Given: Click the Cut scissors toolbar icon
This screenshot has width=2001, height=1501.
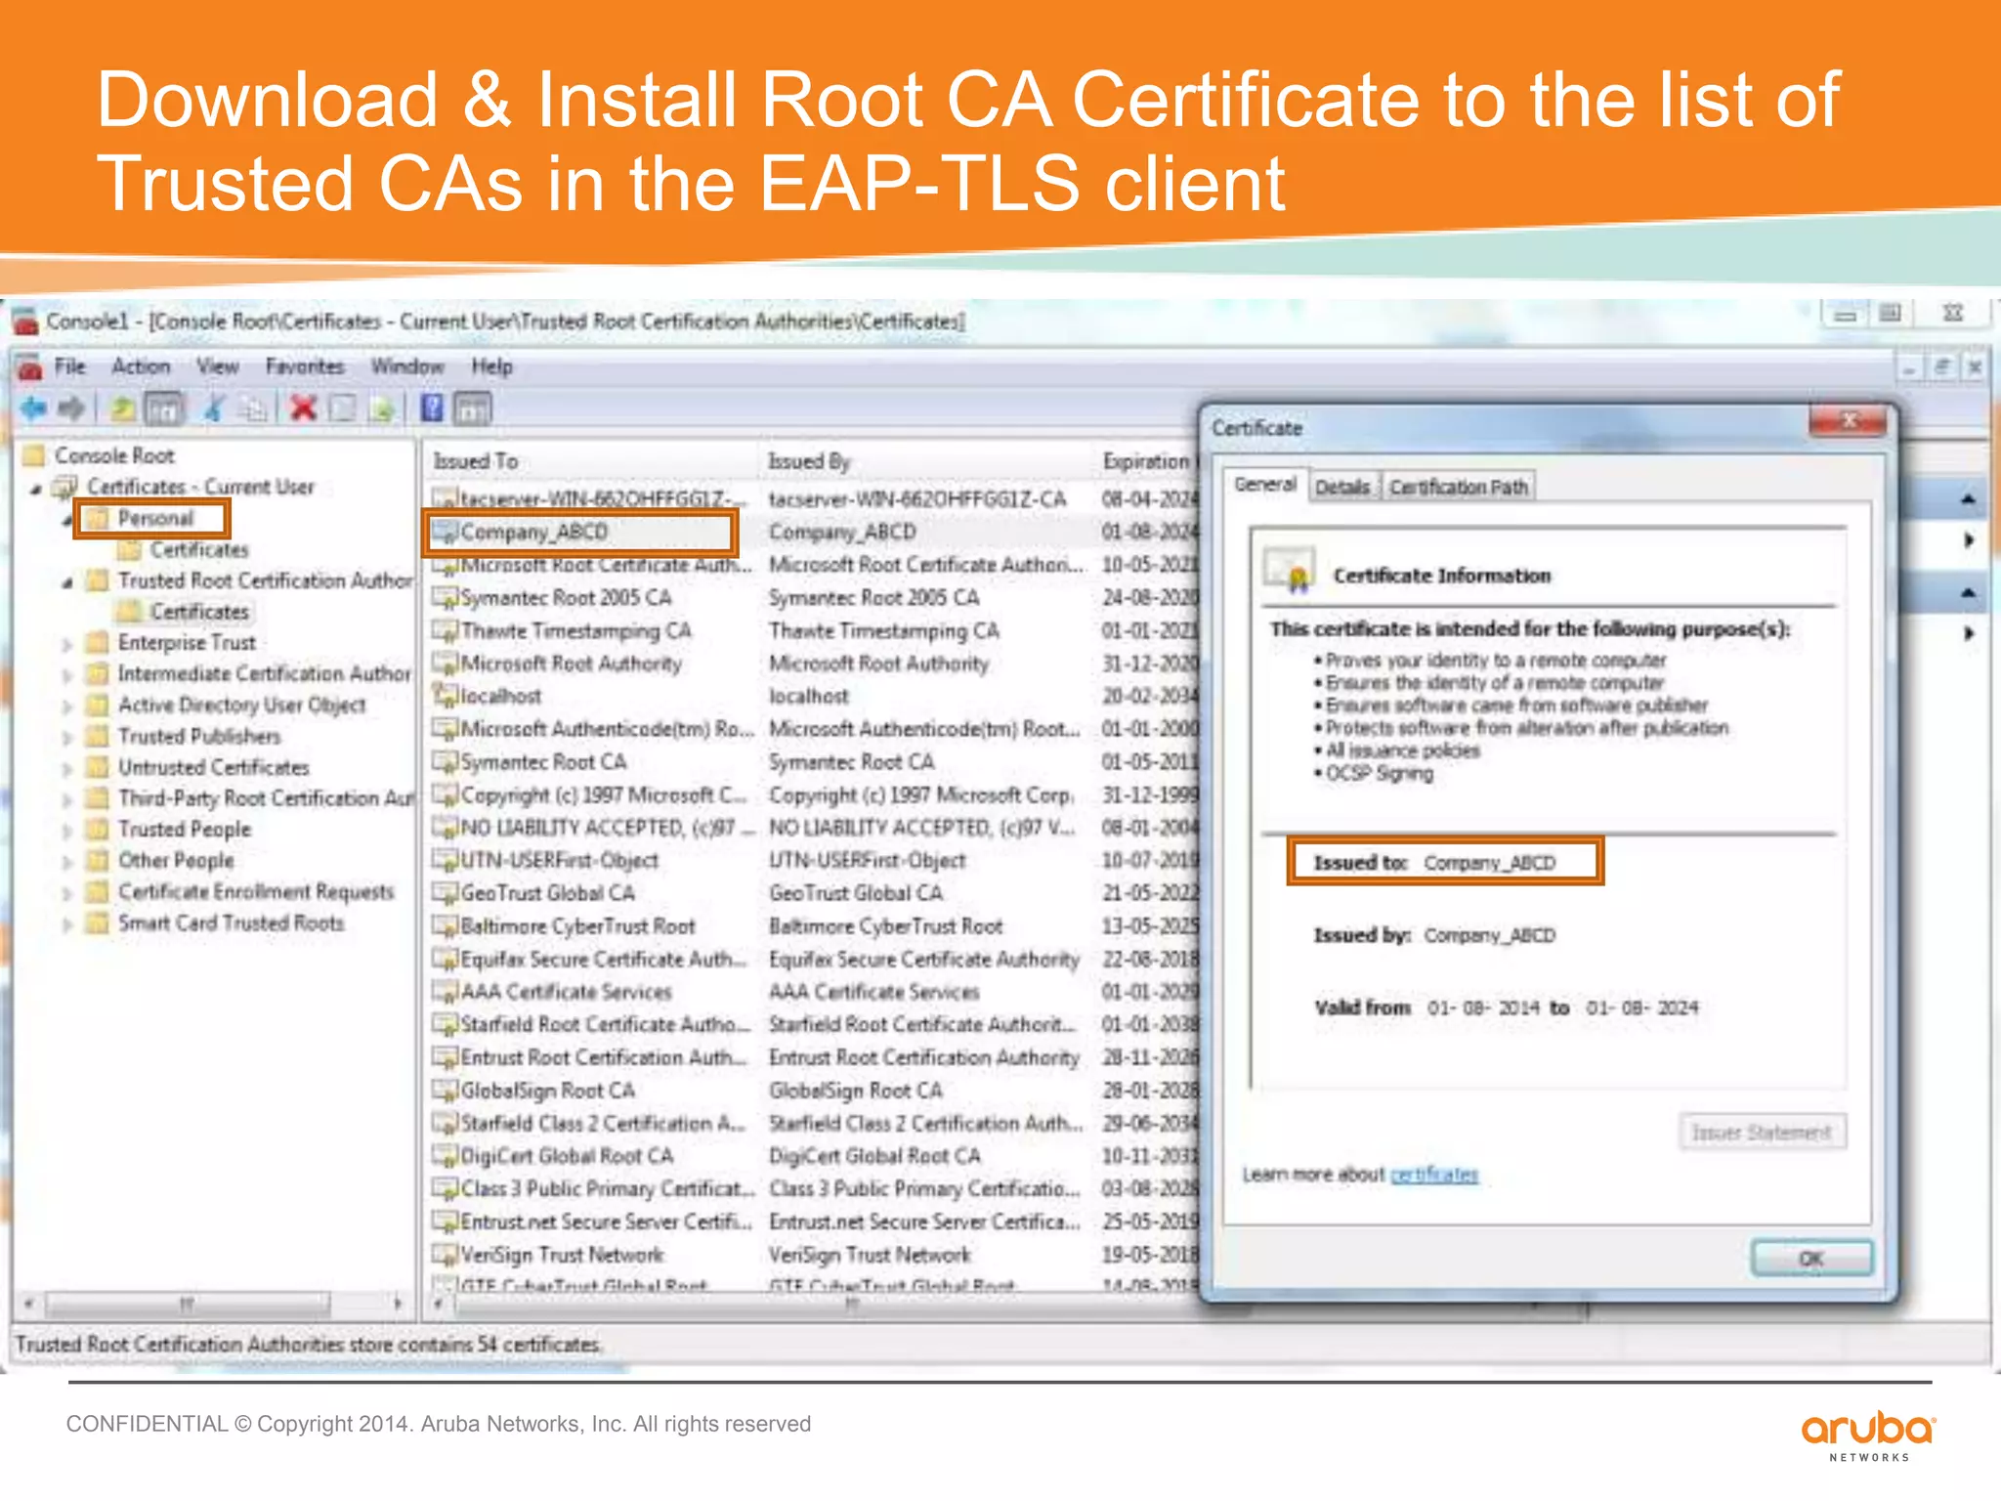Looking at the screenshot, I should [x=213, y=408].
